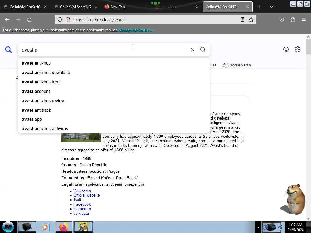Click the SearXNG magnifier logo
Screen dimensions: 311x233
tap(9, 50)
